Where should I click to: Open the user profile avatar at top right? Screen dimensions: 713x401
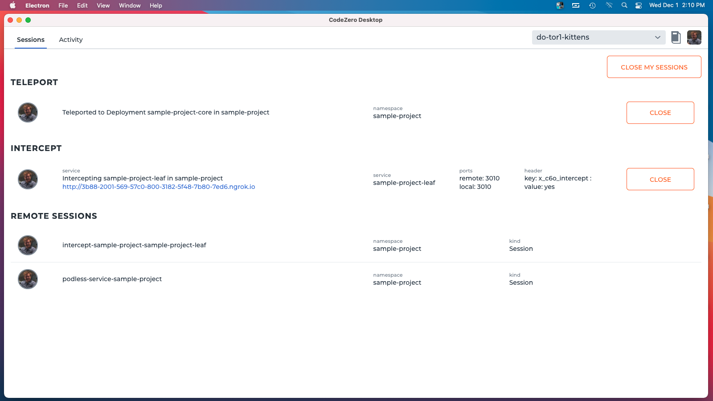tap(694, 37)
